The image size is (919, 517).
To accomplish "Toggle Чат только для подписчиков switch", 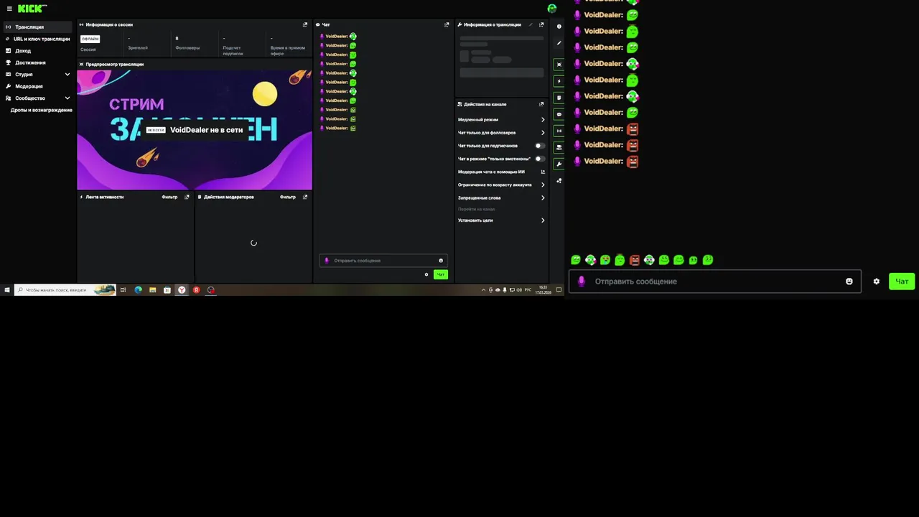I will (539, 146).
